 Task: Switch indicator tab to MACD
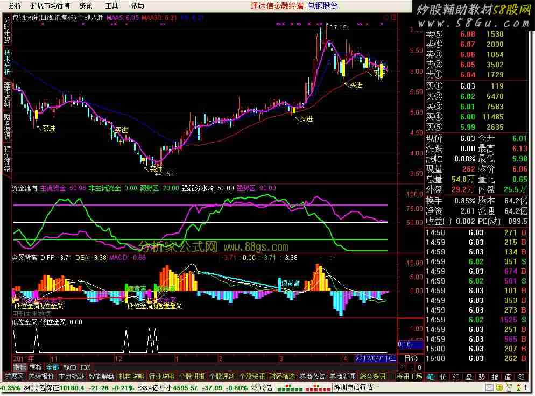coord(69,367)
